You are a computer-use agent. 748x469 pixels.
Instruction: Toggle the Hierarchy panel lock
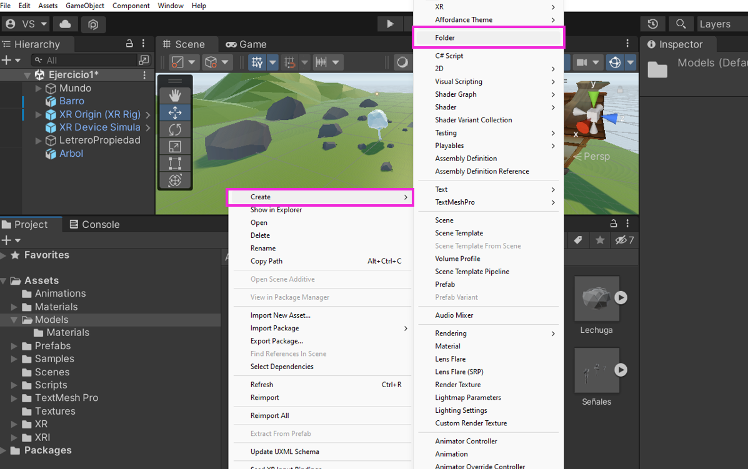tap(129, 44)
